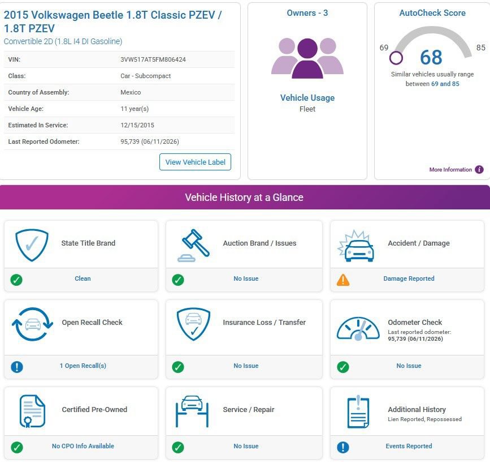
Task: Click the Certified Pre-Owned certificate icon
Action: coord(32,411)
